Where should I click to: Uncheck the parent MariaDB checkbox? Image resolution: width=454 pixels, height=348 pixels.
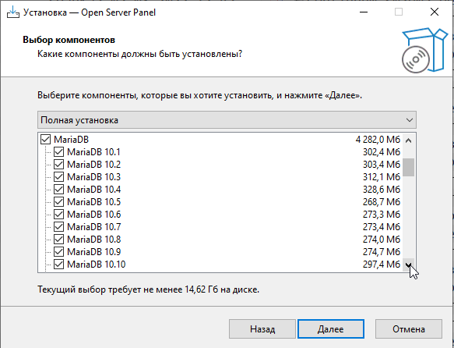(45, 140)
